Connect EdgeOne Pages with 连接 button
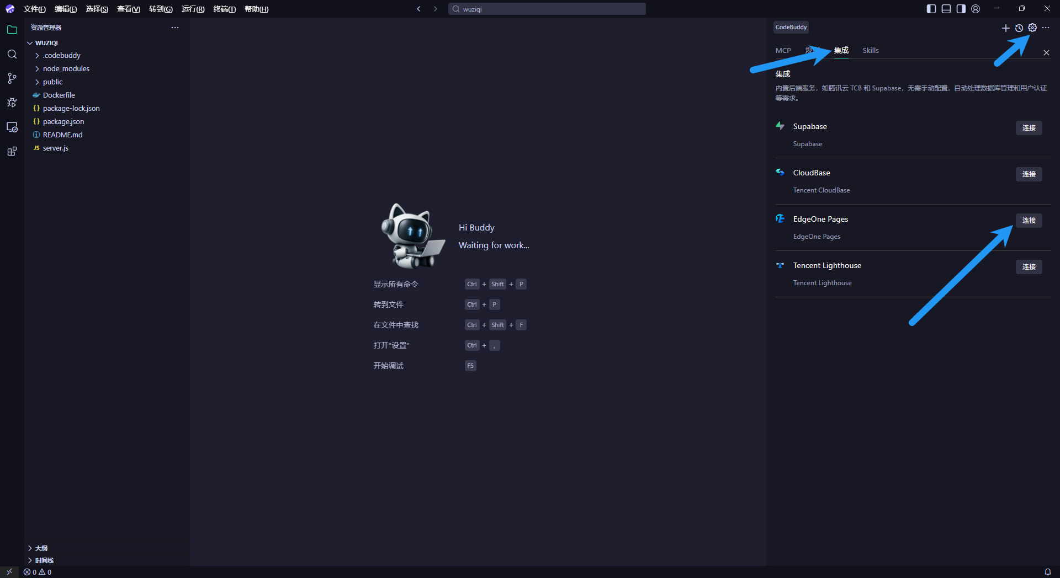 tap(1029, 220)
